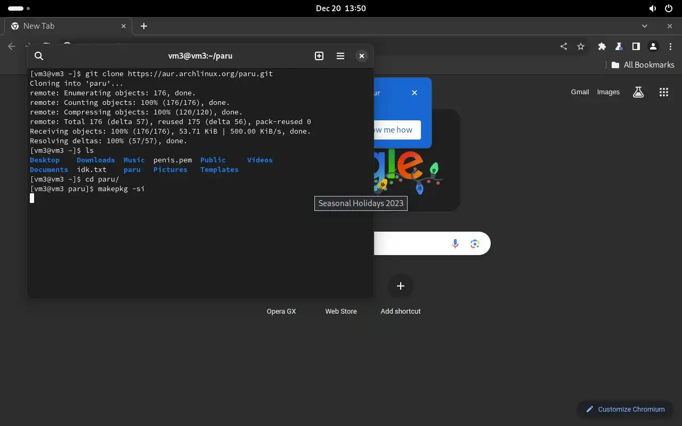The image size is (682, 426).
Task: Open the Gmail link
Action: pos(580,92)
